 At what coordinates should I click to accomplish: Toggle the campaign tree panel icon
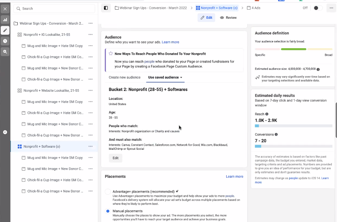pyautogui.click(x=106, y=8)
